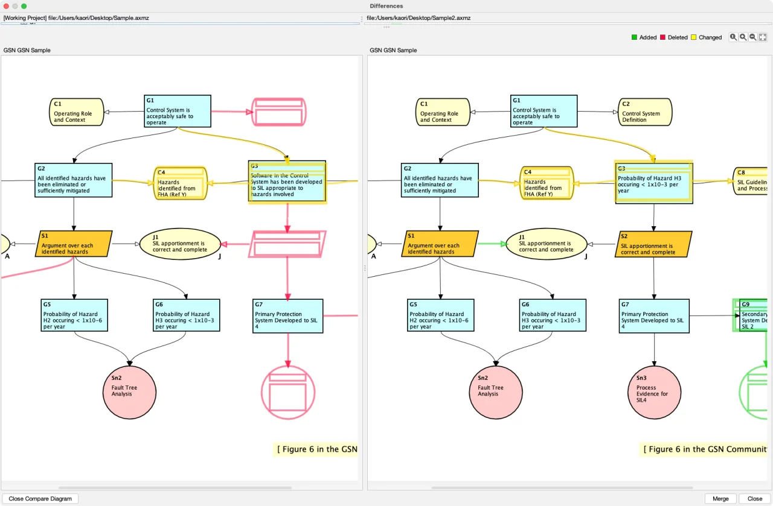Click the yellow Changed legend swatch

(x=694, y=37)
